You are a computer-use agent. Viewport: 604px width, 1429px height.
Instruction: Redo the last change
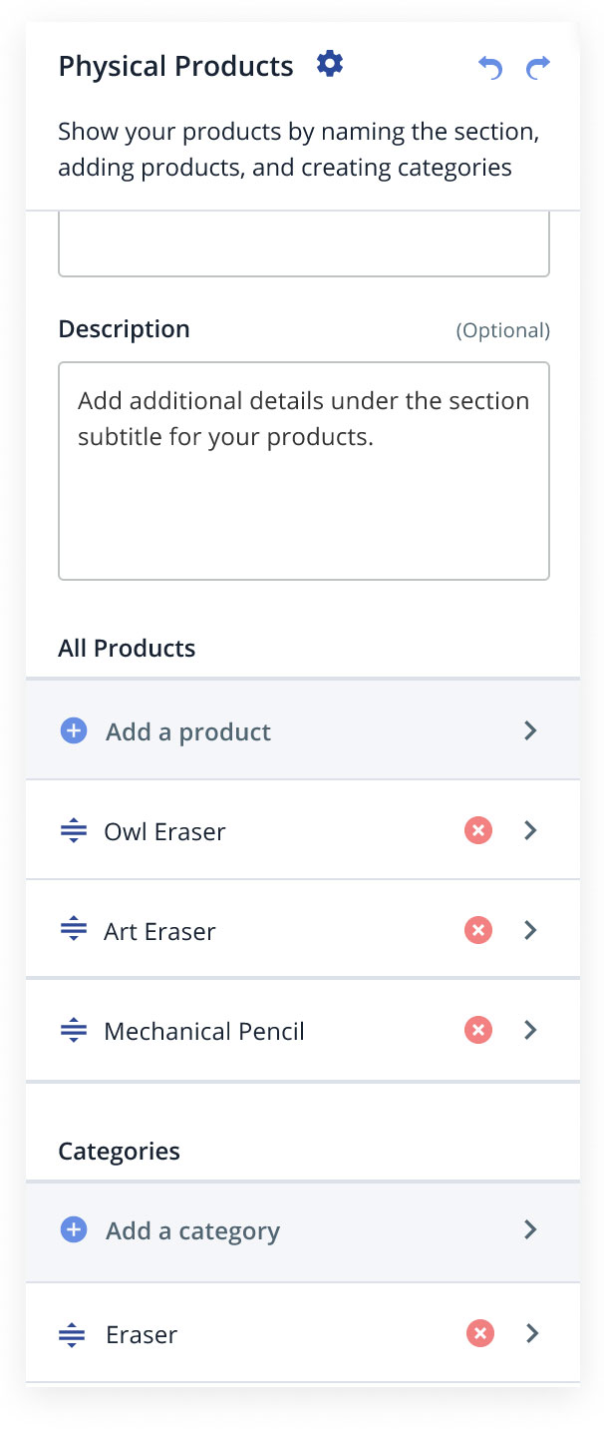click(x=538, y=68)
